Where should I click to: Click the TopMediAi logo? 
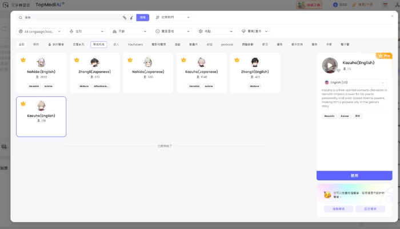(50, 5)
